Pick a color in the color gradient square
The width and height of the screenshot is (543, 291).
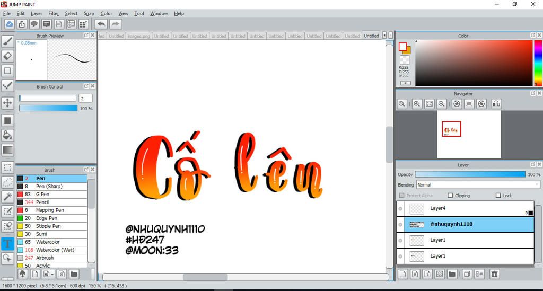coord(474,63)
